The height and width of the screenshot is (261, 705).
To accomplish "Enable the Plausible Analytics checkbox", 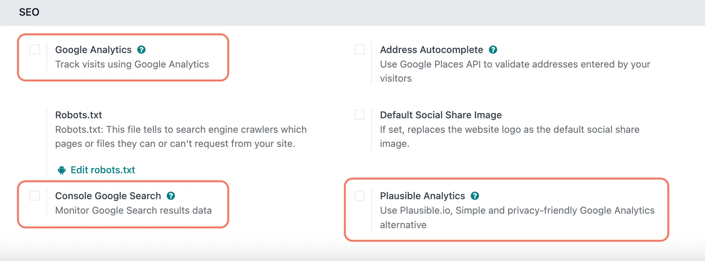I will [x=360, y=196].
